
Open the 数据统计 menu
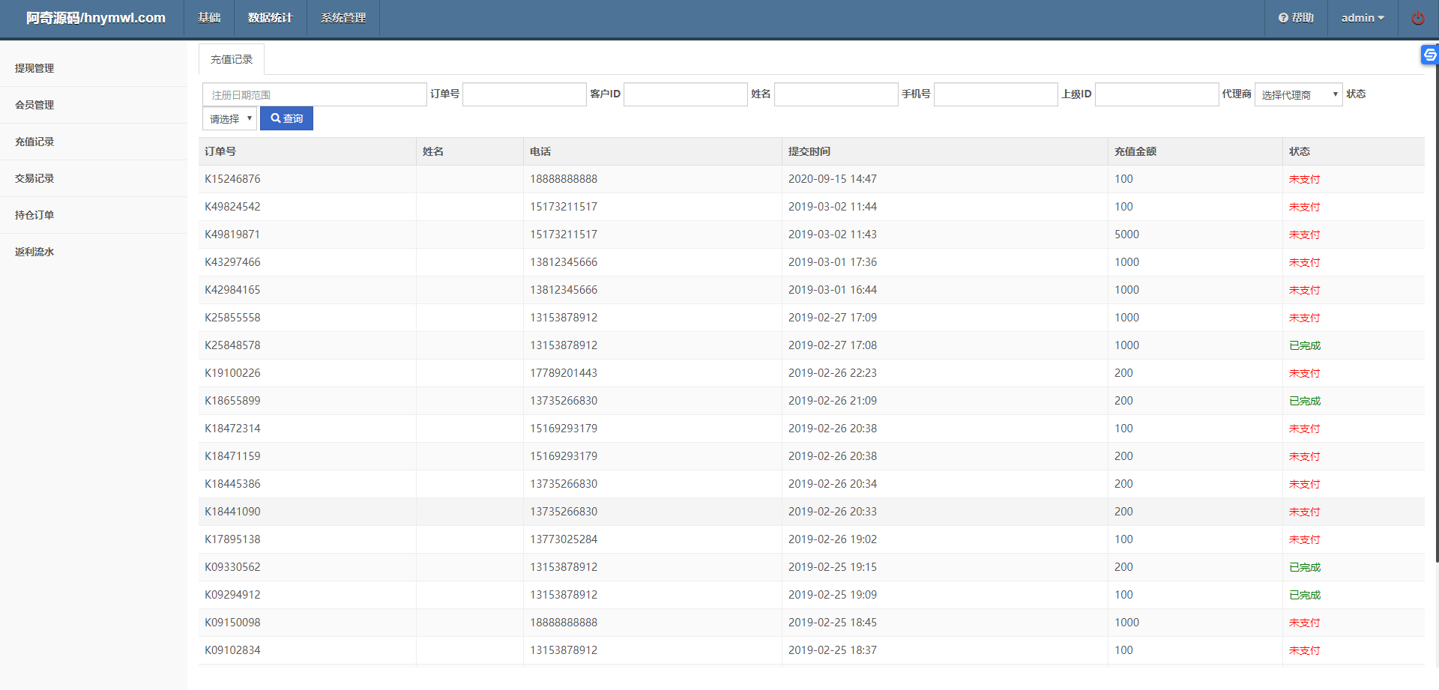tap(270, 17)
